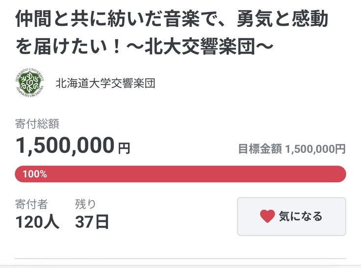Click the horizontal divider below the stats
Image resolution: width=361 pixels, height=268 pixels.
click(x=180, y=258)
